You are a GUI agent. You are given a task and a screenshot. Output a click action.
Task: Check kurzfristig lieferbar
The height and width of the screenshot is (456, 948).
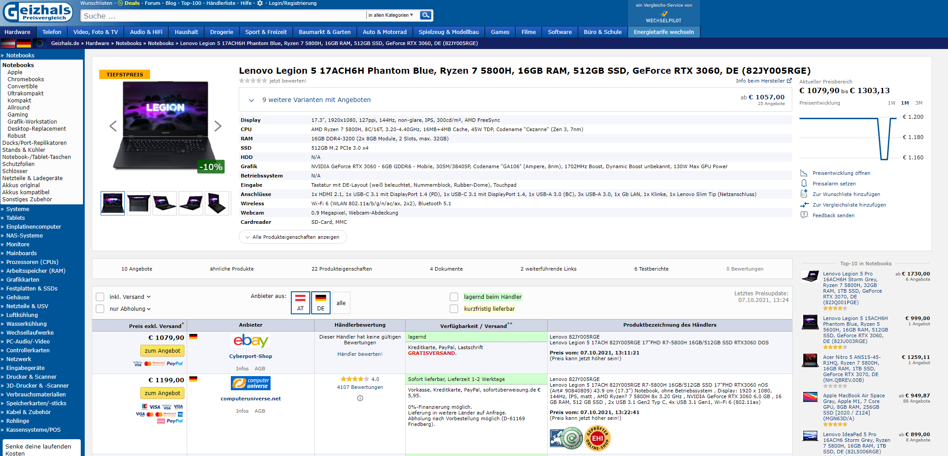pos(454,309)
